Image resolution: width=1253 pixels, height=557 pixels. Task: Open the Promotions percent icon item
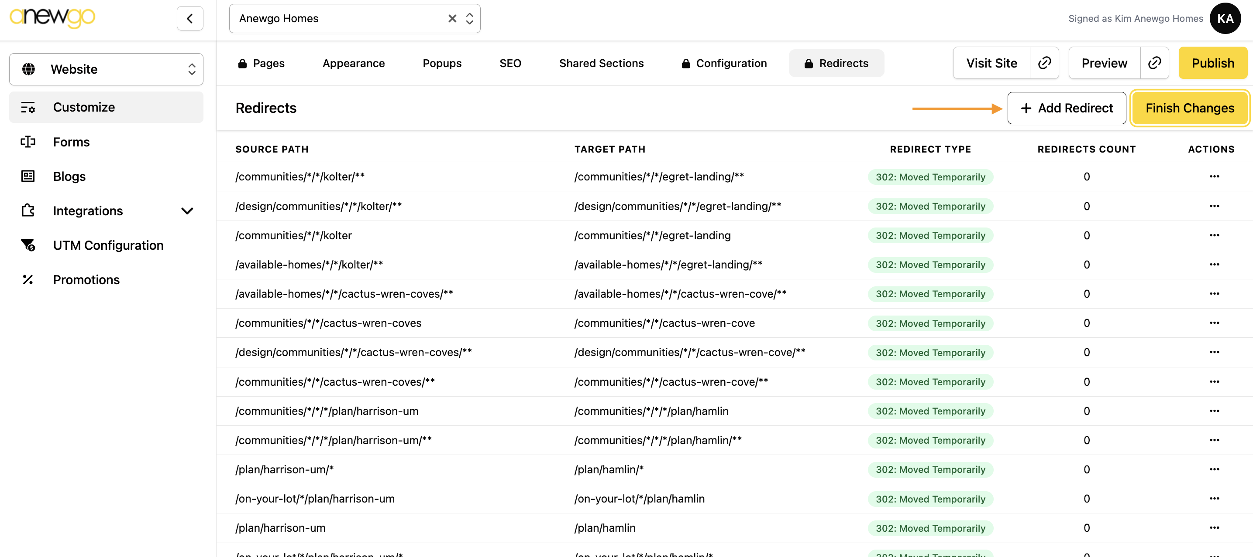coord(28,280)
